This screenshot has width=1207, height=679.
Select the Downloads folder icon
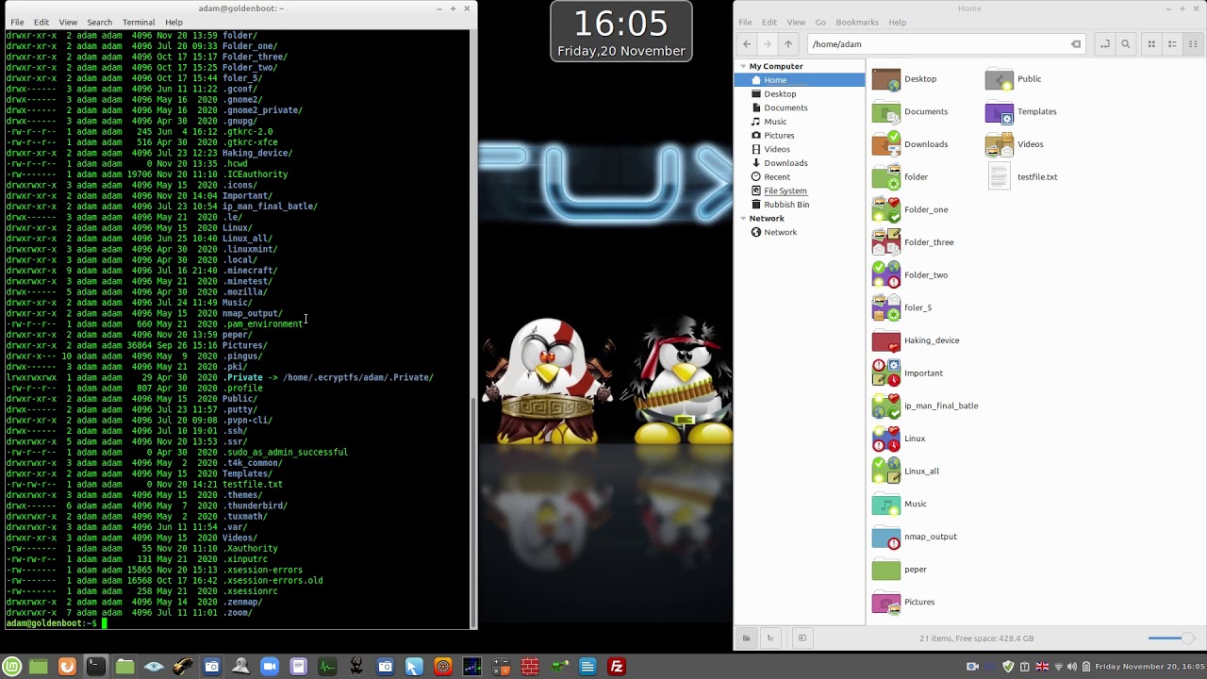[x=886, y=144]
